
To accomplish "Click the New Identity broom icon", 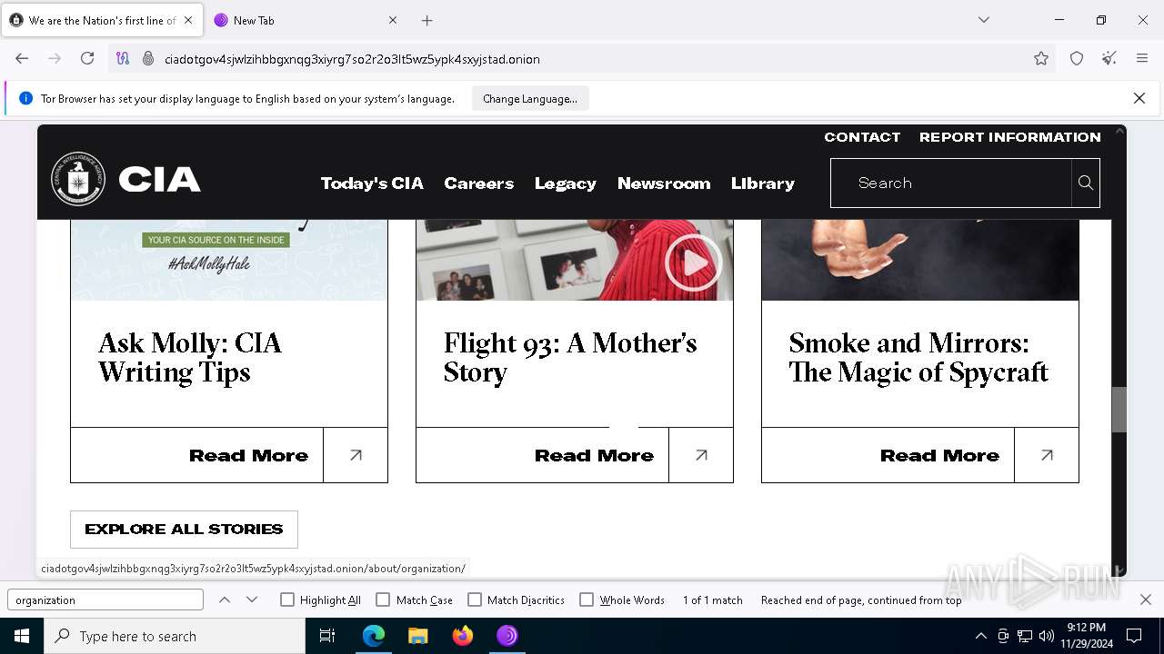I will pos(1109,58).
